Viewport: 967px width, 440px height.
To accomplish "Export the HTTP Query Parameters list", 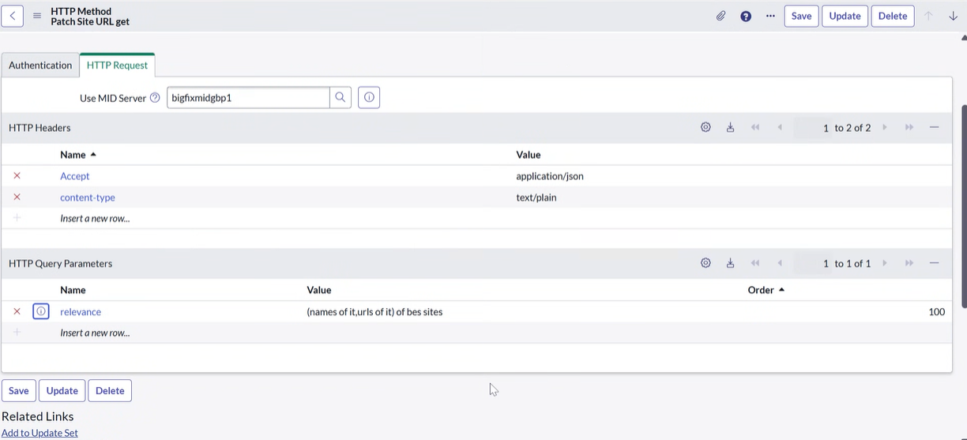I will click(730, 264).
